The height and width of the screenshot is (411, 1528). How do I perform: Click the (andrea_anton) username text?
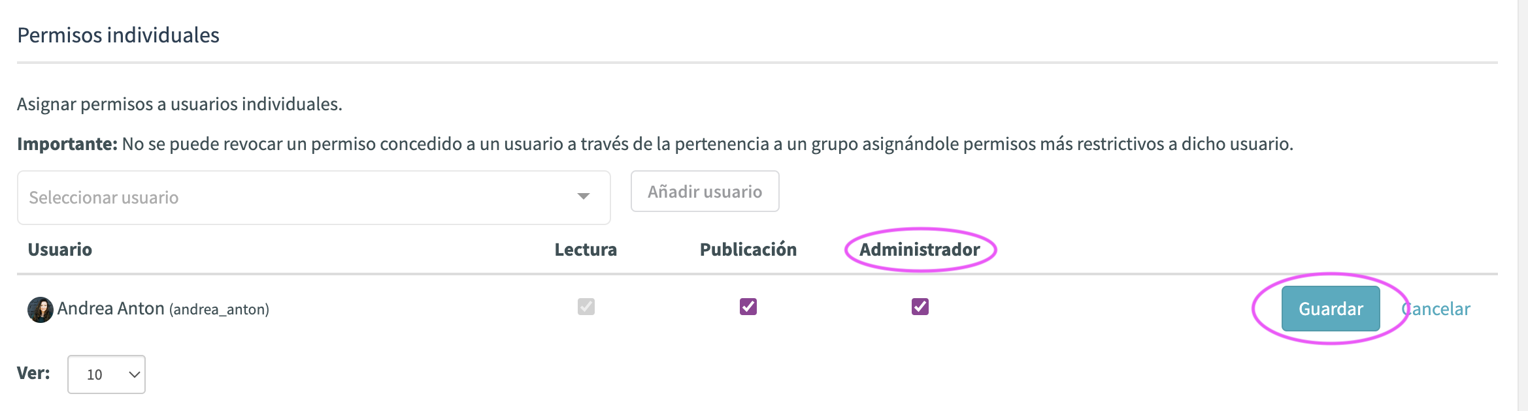(219, 309)
